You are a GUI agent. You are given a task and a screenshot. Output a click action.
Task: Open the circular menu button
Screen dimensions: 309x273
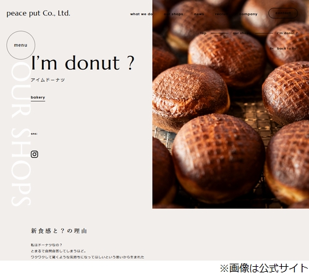[x=20, y=45]
